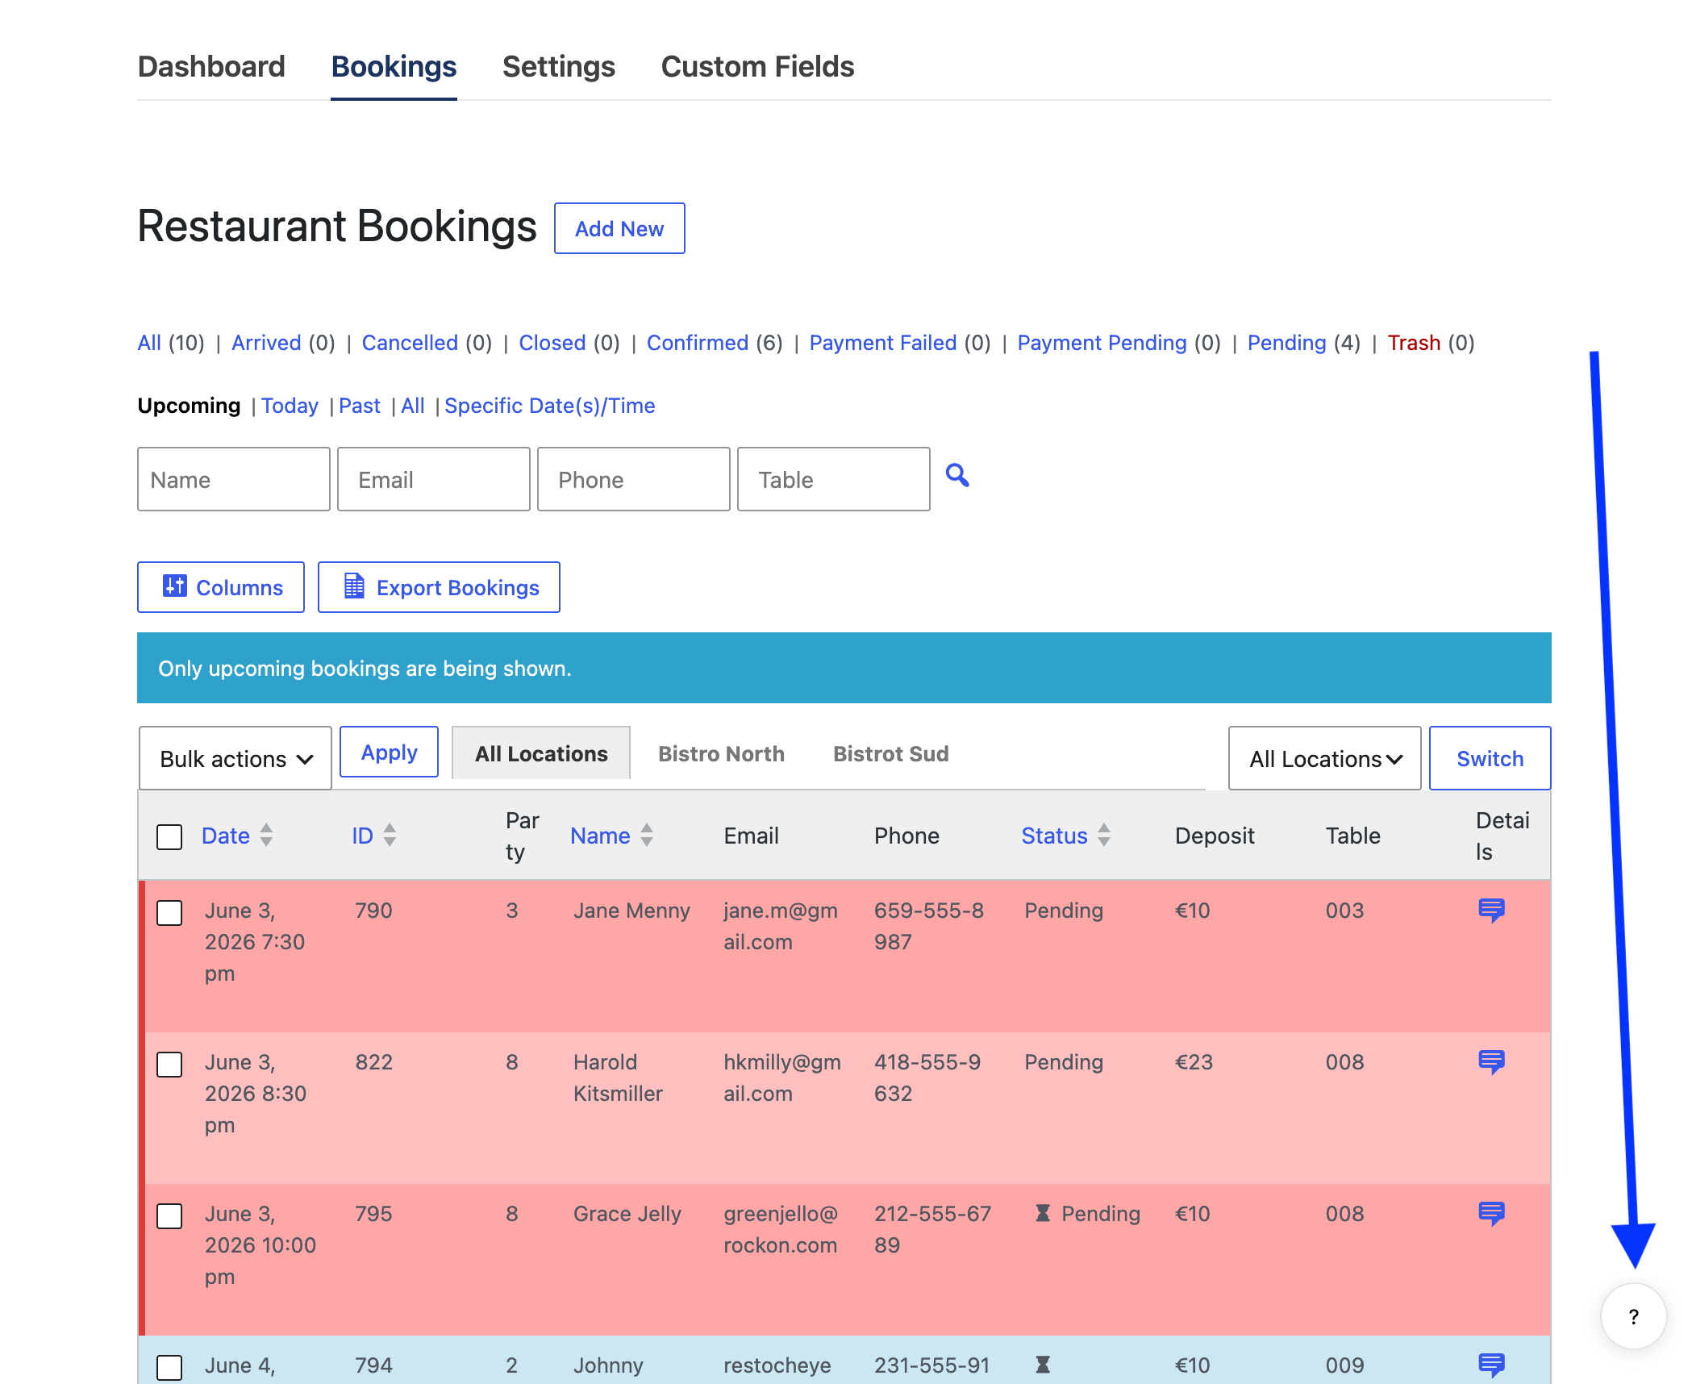The image size is (1692, 1384).
Task: Click the Add New button
Action: 619,228
